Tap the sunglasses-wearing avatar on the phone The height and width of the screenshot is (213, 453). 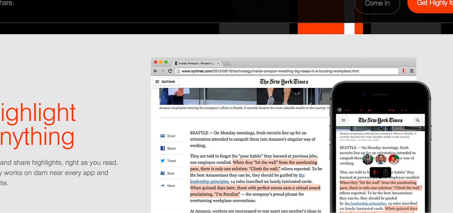(368, 159)
